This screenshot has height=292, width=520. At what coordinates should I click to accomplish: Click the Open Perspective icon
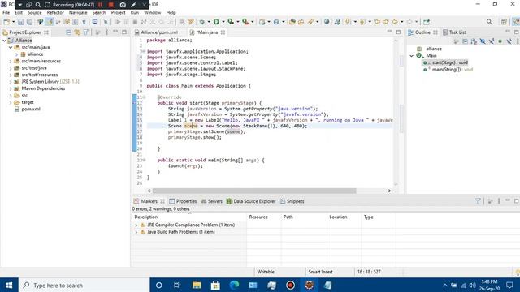(504, 22)
